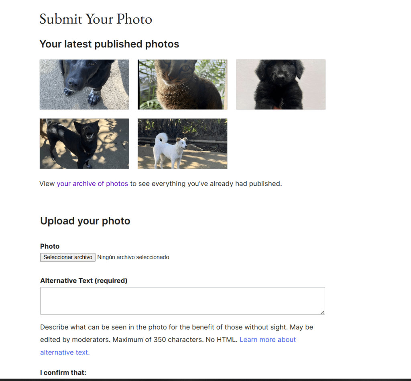Open the white dog with curled tail photo
Viewport: 411px width, 381px height.
click(183, 144)
